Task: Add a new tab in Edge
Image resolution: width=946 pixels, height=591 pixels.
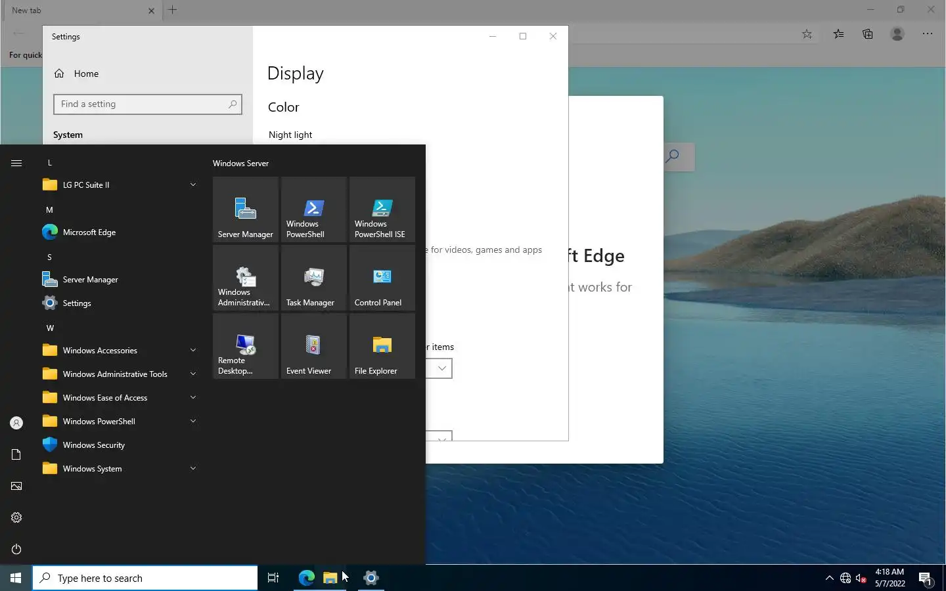Action: tap(173, 10)
